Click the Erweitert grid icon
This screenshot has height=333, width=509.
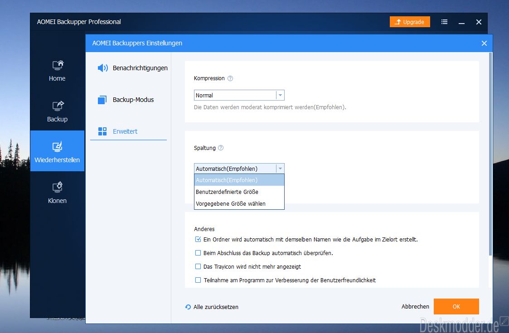point(102,131)
